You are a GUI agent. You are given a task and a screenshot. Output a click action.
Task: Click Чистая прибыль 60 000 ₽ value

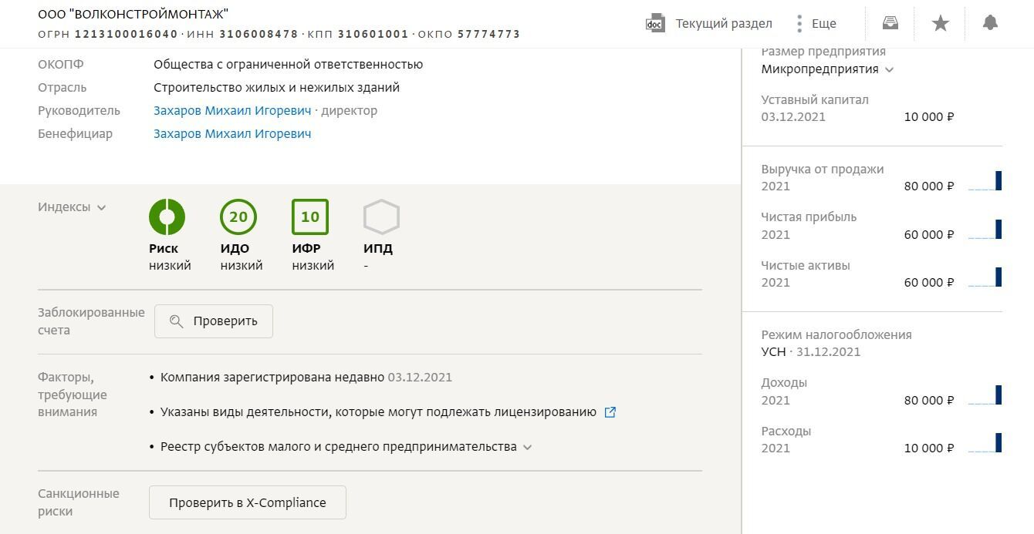(929, 235)
